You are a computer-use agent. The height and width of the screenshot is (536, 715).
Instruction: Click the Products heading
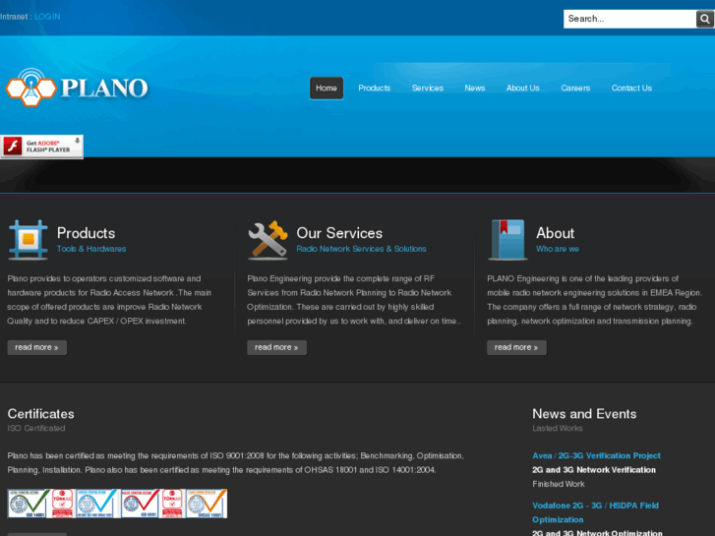[x=86, y=233]
